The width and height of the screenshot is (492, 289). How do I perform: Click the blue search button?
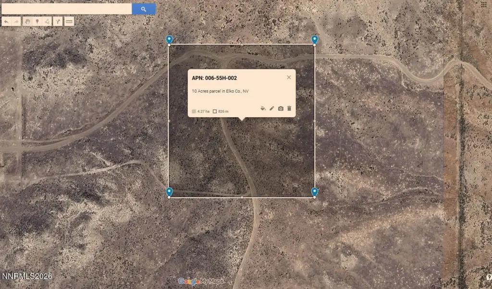[143, 9]
